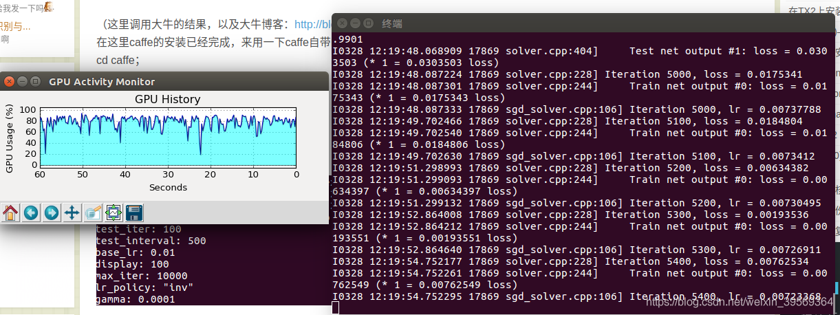Click the Seconds axis label

[168, 187]
